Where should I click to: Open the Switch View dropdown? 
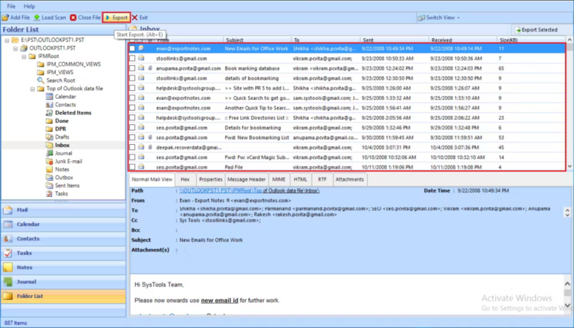tap(441, 18)
